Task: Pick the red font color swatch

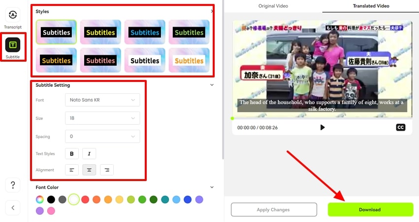Action: point(85,200)
